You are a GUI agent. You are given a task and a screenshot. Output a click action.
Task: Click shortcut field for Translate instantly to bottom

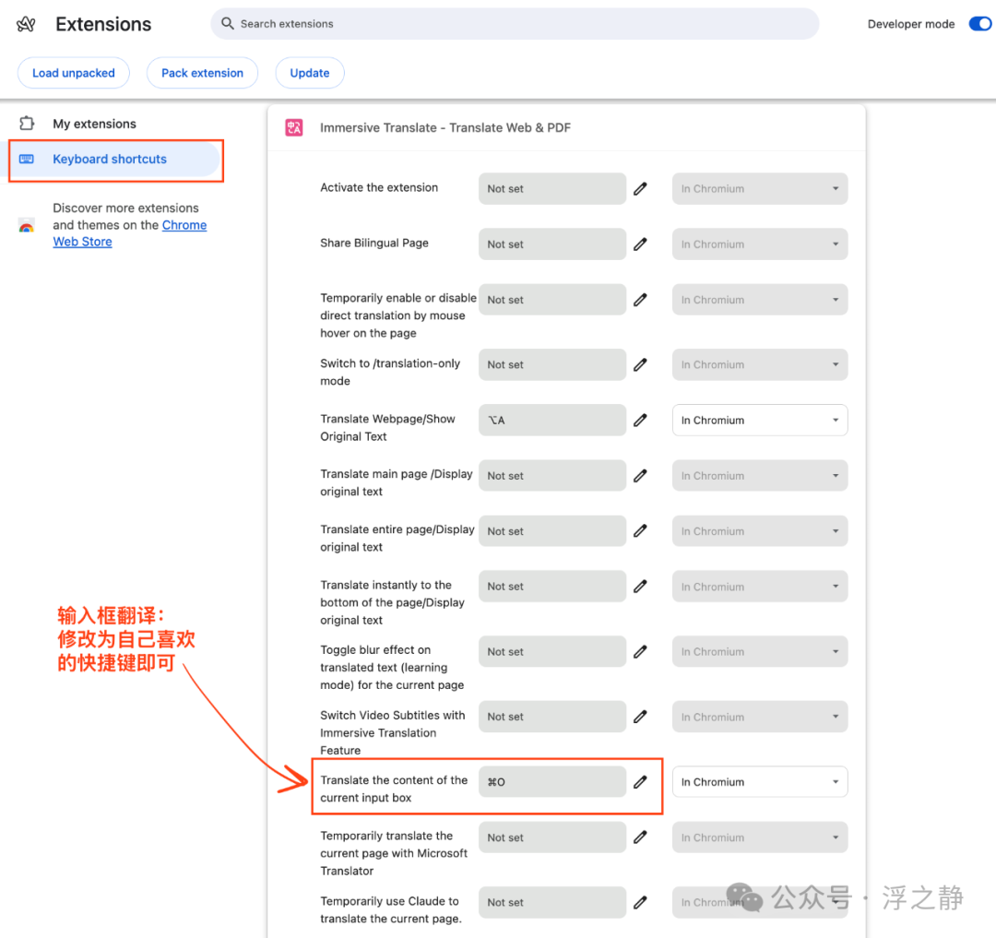click(552, 587)
